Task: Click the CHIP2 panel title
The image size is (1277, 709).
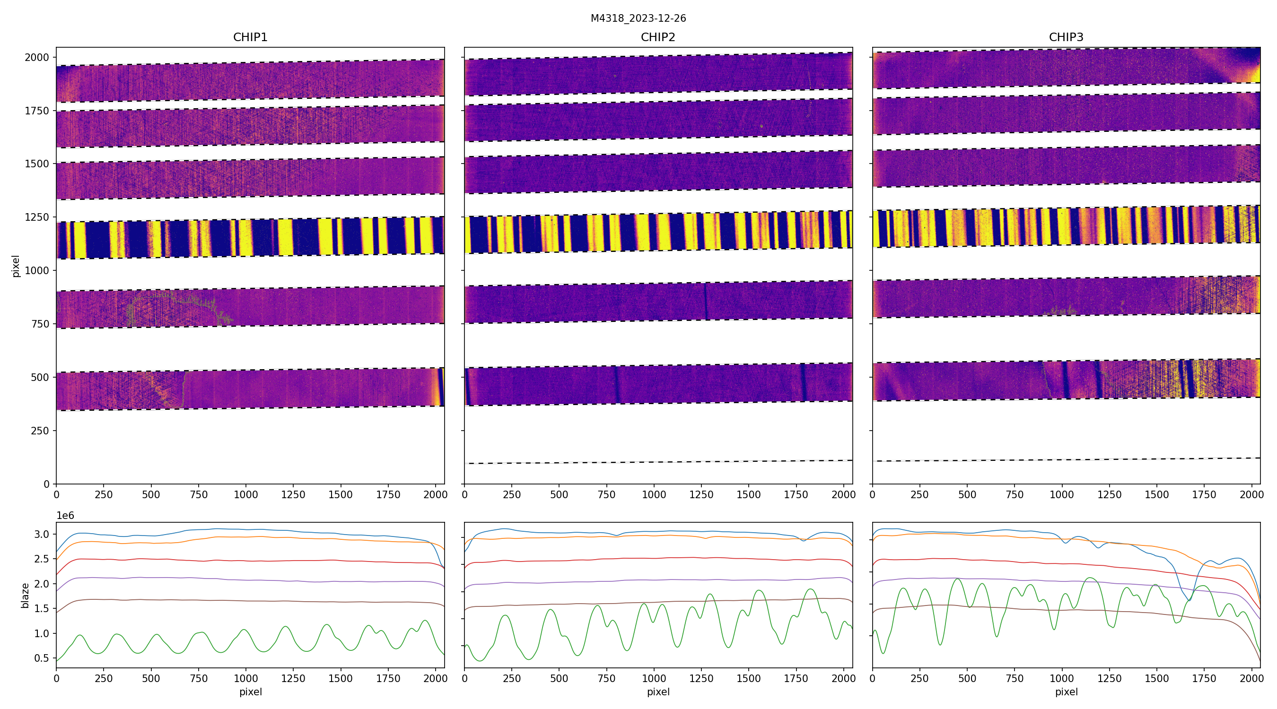Action: (x=658, y=37)
